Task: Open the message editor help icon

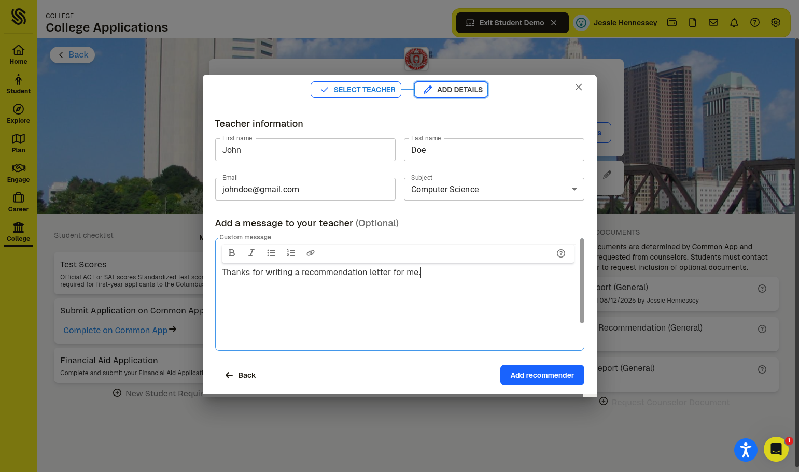Action: pyautogui.click(x=561, y=253)
